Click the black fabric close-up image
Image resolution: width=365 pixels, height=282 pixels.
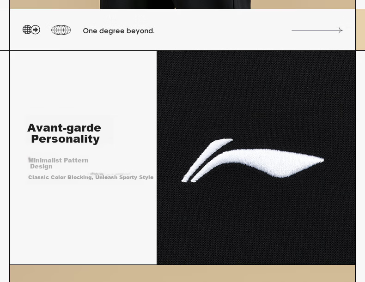click(x=256, y=158)
